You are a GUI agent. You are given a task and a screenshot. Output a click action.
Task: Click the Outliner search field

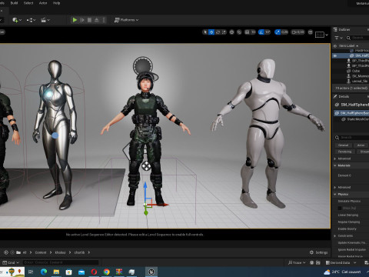point(357,38)
